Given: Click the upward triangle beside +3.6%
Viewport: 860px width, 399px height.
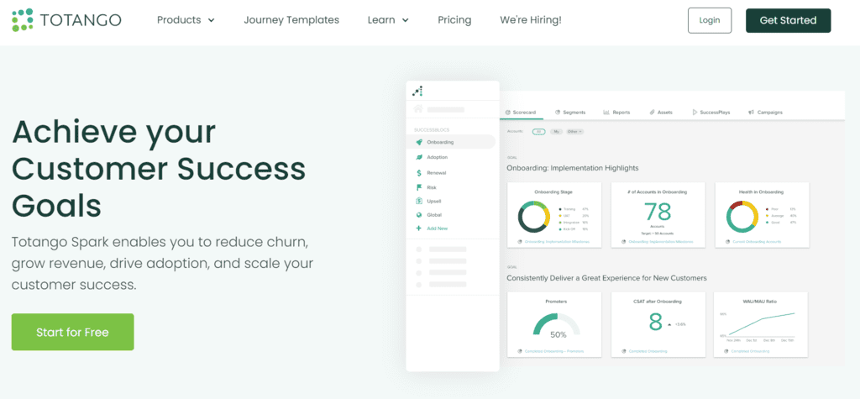Looking at the screenshot, I should tap(669, 324).
